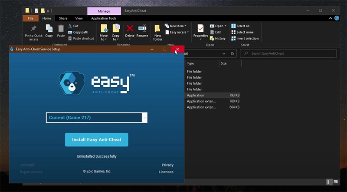The width and height of the screenshot is (347, 192).
Task: Select the 793 KB Application row
Action: click(x=213, y=95)
